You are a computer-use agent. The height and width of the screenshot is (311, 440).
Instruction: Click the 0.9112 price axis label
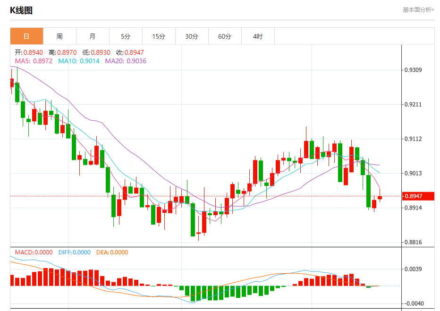[413, 139]
